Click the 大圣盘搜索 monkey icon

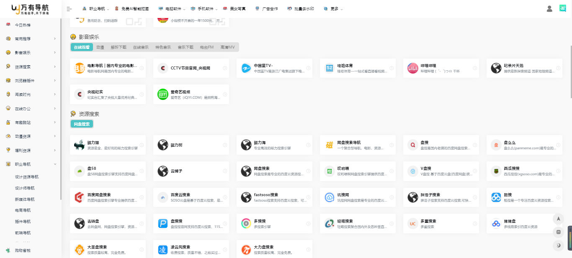(80, 250)
